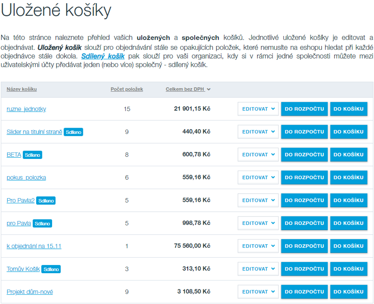Add pokus_polozka to budget with Do rozpočtu

pos(304,177)
